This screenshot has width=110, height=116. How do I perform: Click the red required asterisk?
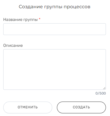pyautogui.click(x=40, y=19)
